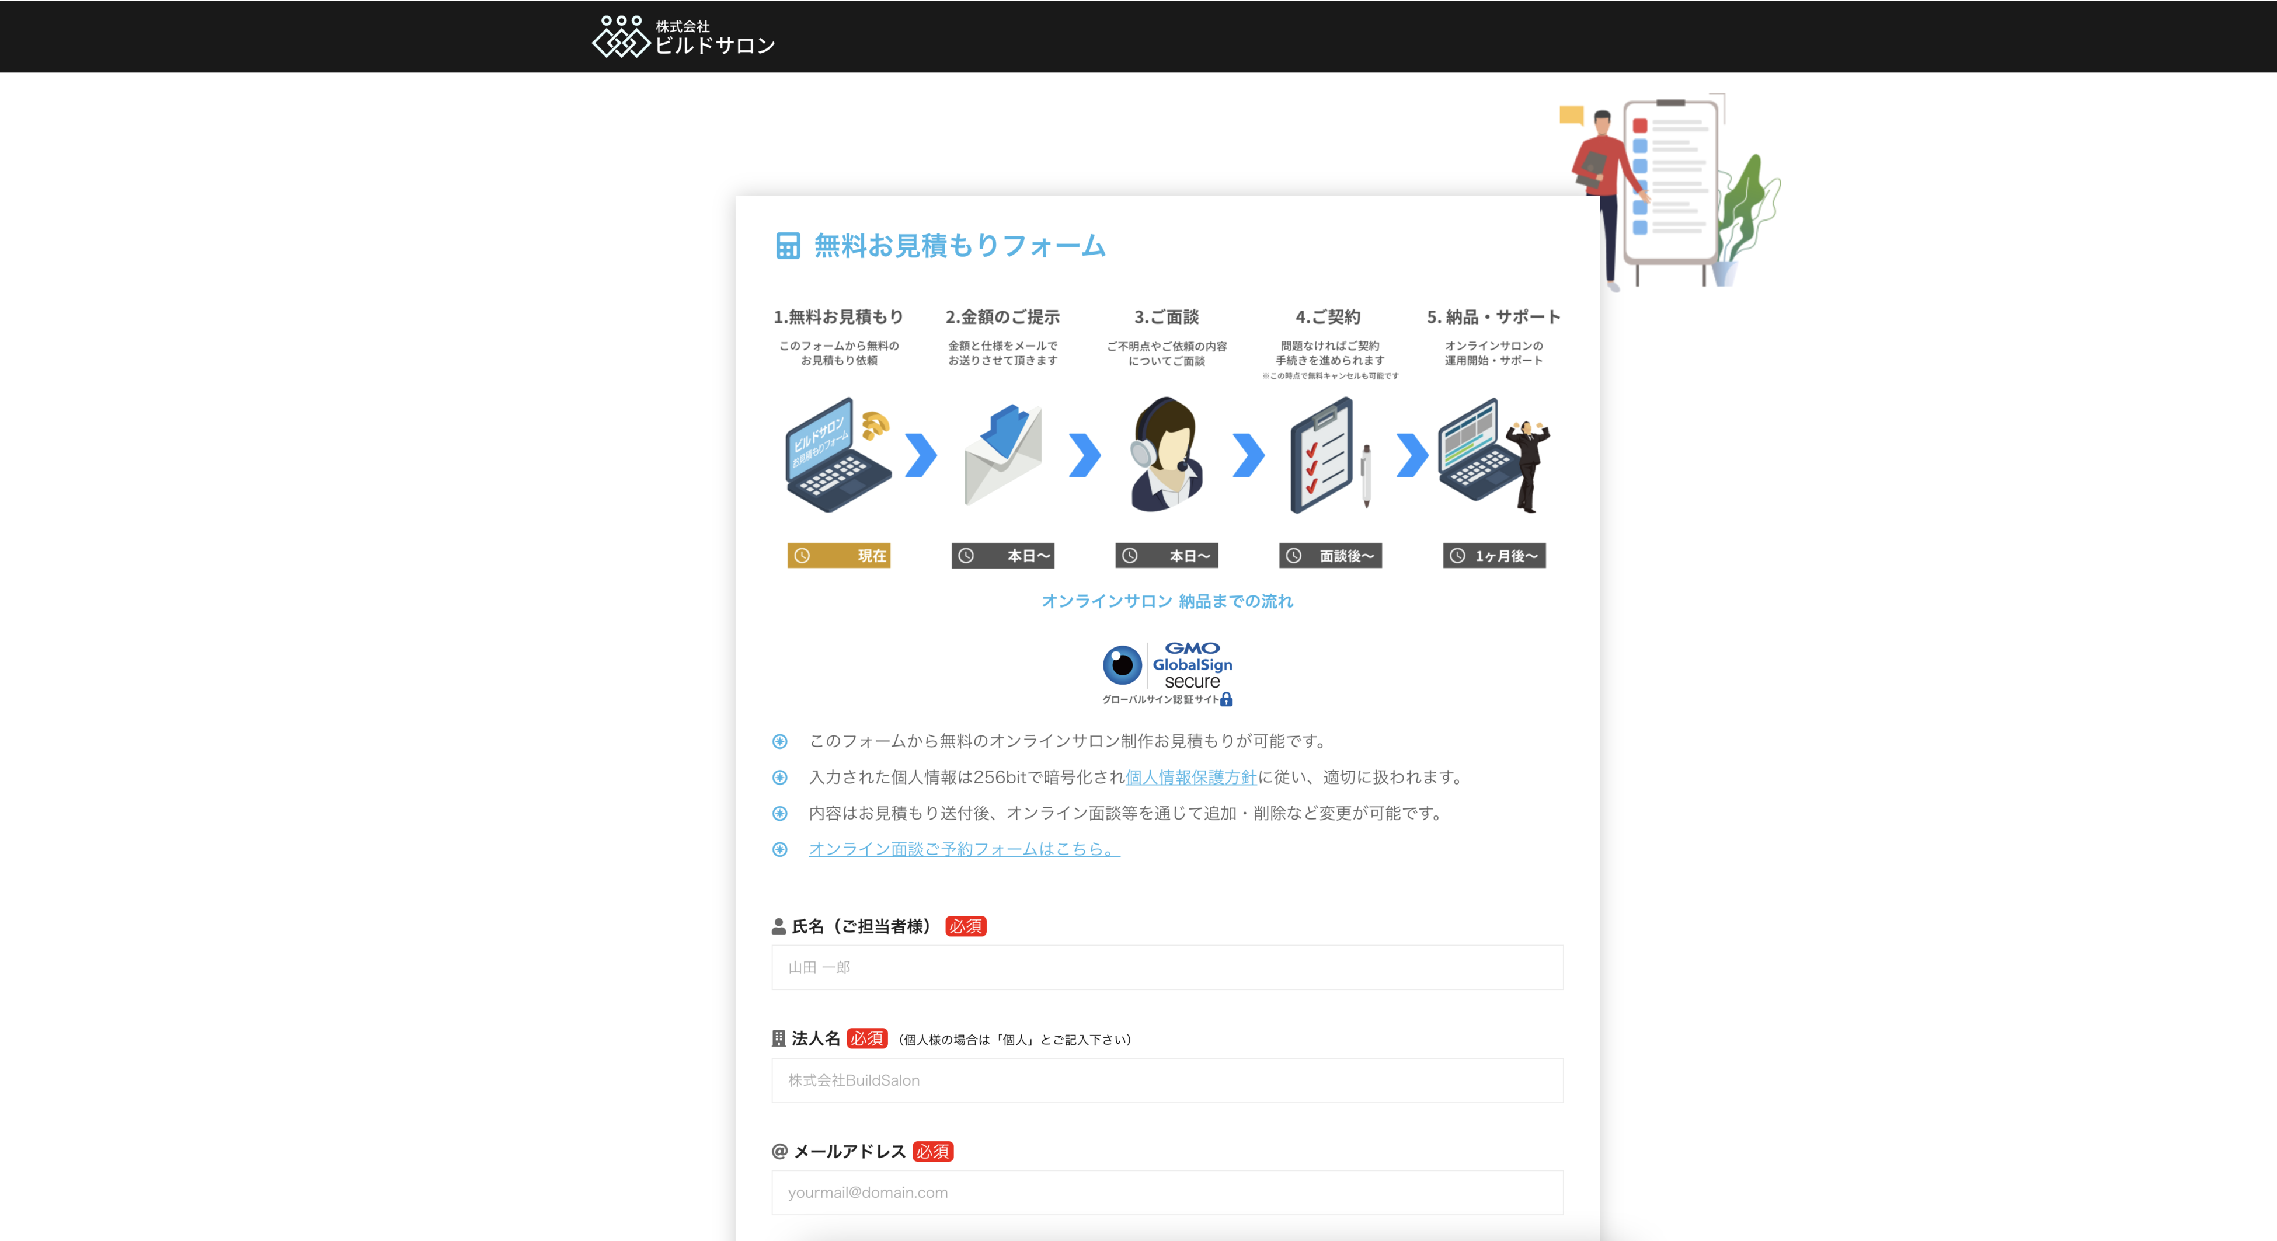Click the building icon next to 法人名 label

[x=779, y=1040]
